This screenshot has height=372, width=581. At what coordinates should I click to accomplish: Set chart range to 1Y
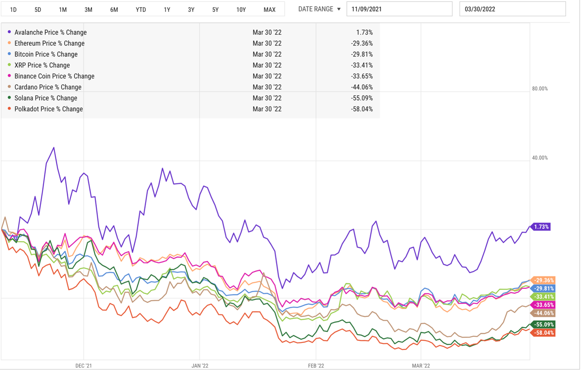coord(167,9)
